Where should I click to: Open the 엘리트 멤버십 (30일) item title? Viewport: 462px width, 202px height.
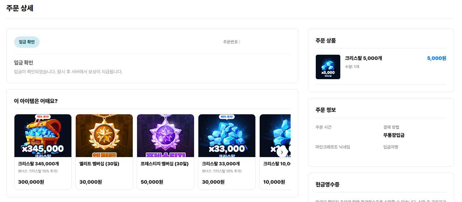99,164
